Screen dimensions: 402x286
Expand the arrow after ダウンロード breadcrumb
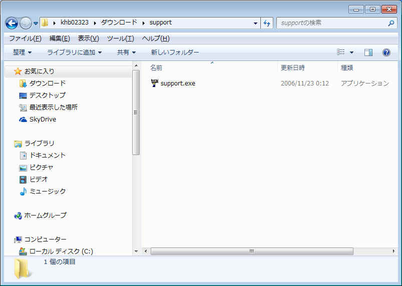144,23
